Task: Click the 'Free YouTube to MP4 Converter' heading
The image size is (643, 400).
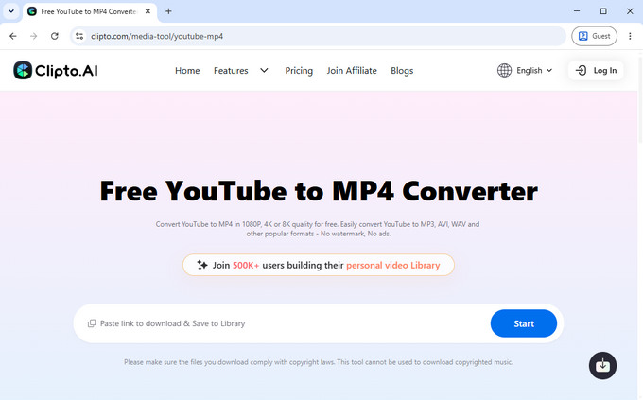Action: click(319, 191)
